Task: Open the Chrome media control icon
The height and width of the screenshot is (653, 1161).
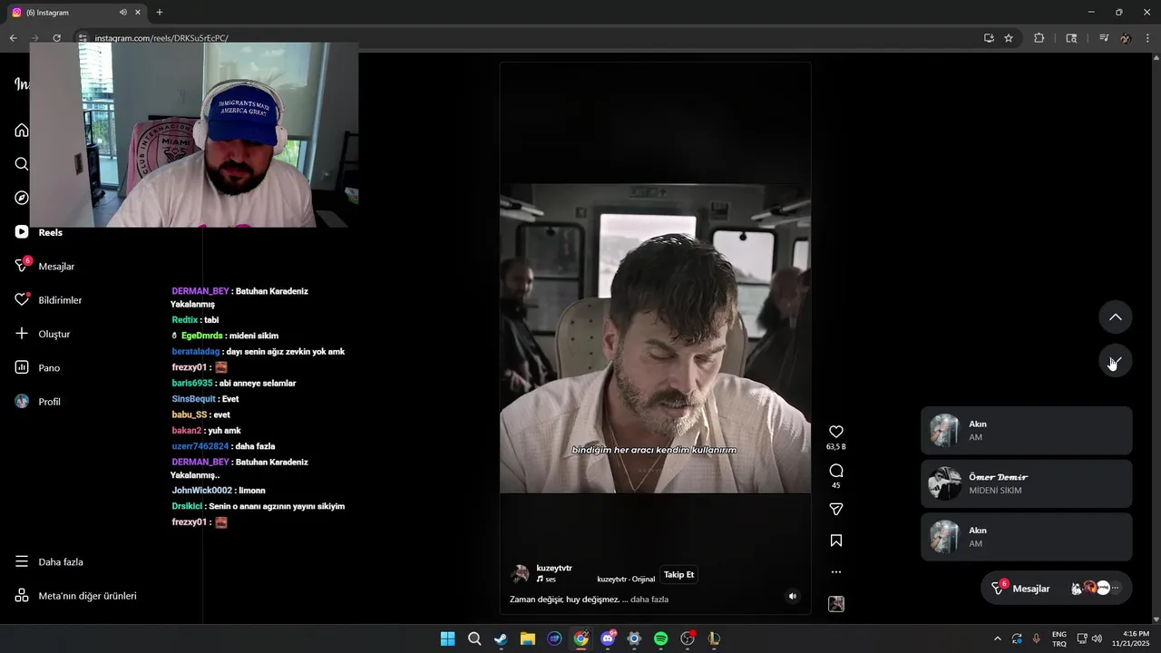Action: click(1104, 38)
